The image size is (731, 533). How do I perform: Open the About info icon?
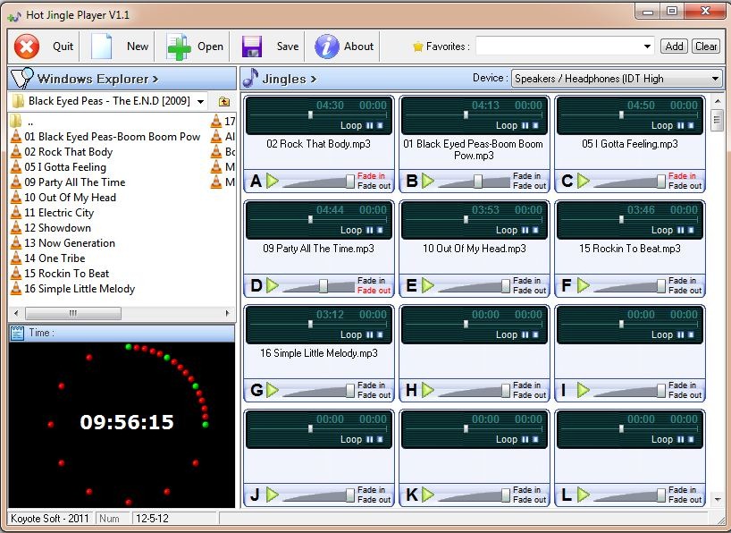point(328,47)
